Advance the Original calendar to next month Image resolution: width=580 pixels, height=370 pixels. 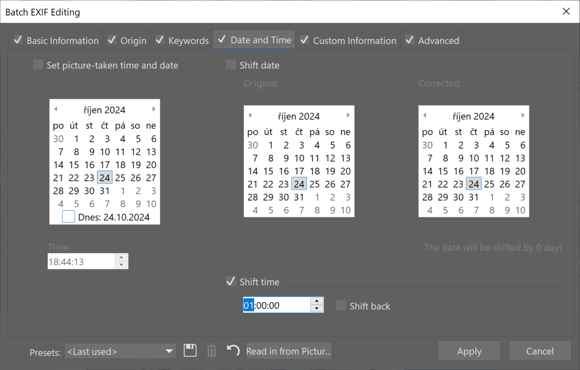pos(348,115)
